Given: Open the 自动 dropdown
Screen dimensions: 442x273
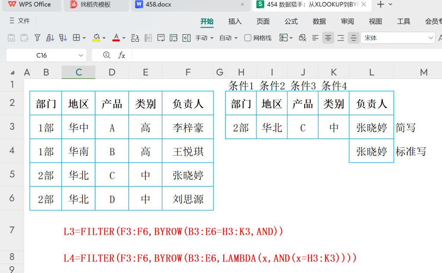Looking at the screenshot, I should [x=228, y=38].
